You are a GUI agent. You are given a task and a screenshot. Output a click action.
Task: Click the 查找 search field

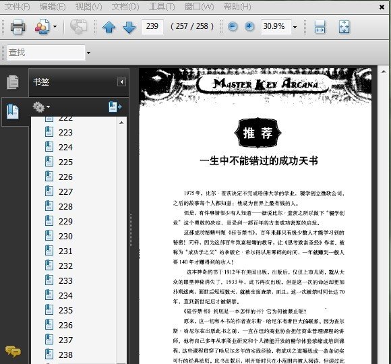(x=46, y=53)
